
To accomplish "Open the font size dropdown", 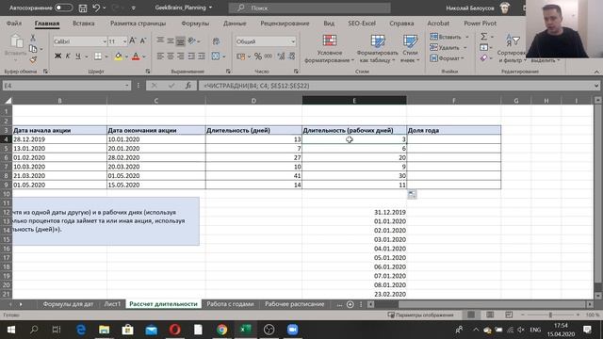I will (124, 41).
